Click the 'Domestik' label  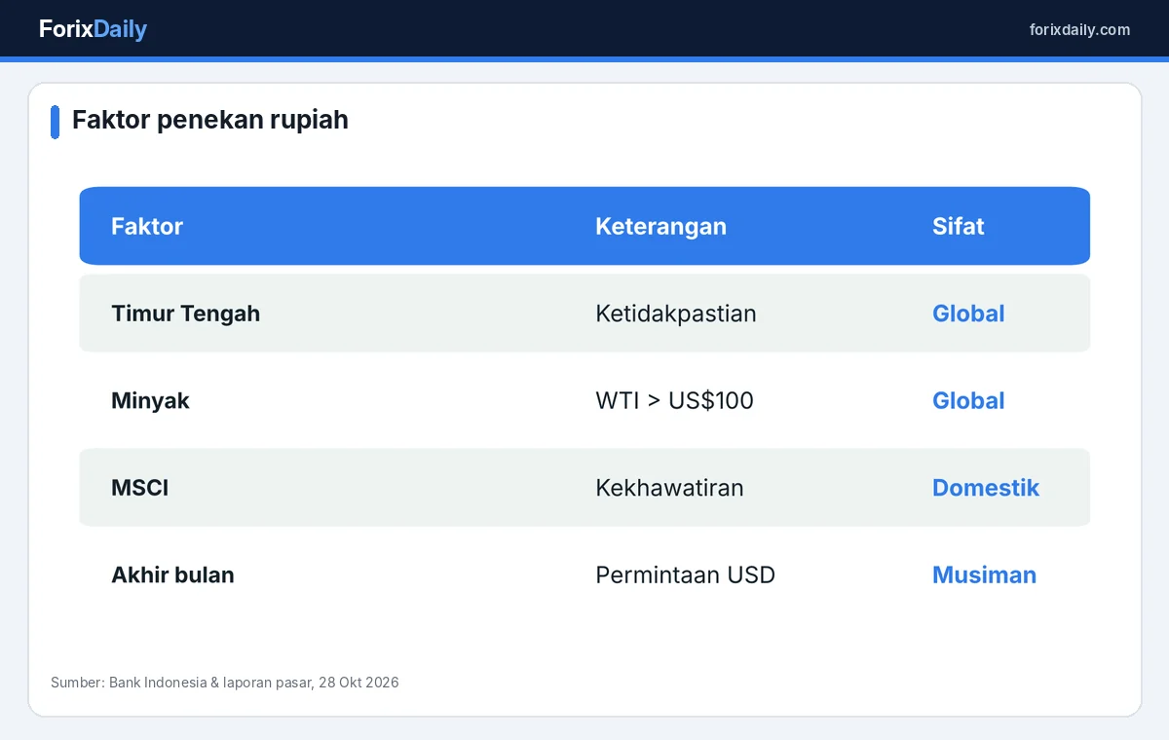click(x=986, y=488)
